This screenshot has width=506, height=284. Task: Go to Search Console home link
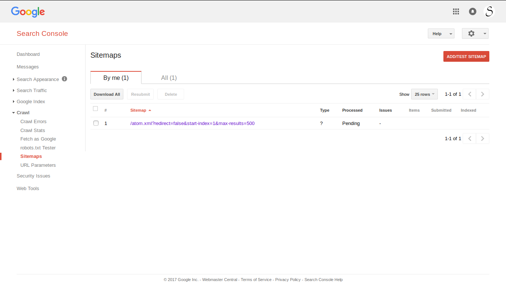(x=42, y=34)
